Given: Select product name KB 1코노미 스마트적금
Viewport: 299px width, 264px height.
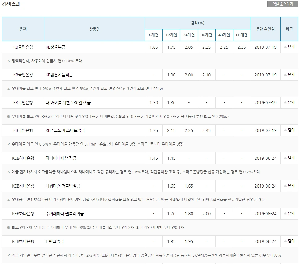Looking at the screenshot, I should (65, 130).
